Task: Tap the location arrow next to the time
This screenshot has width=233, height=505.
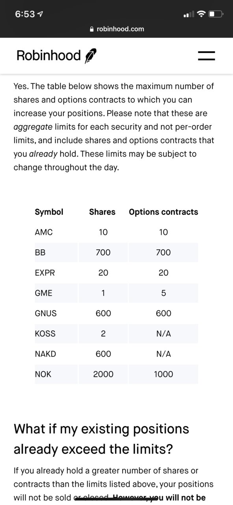Action: point(40,14)
